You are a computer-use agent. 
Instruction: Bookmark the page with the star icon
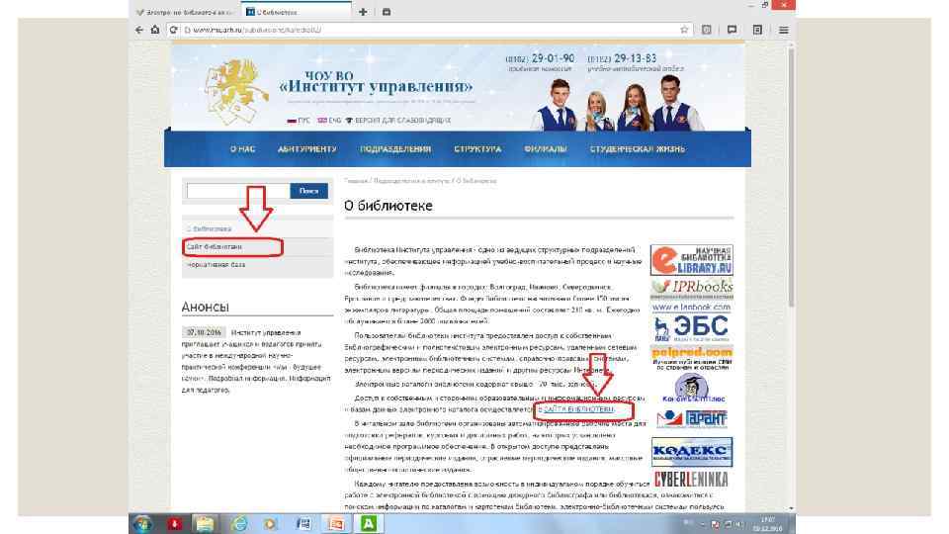coord(684,30)
